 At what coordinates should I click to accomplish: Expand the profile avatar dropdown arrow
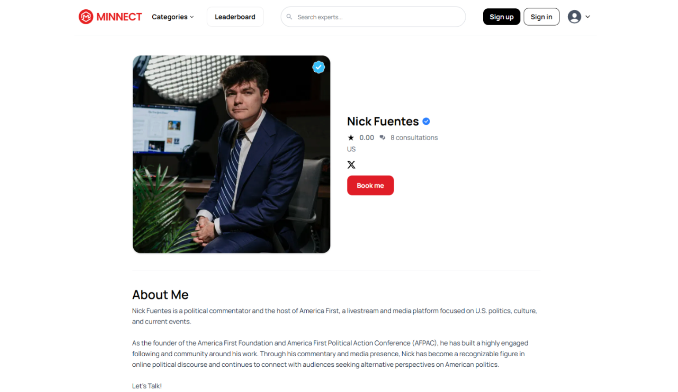587,17
